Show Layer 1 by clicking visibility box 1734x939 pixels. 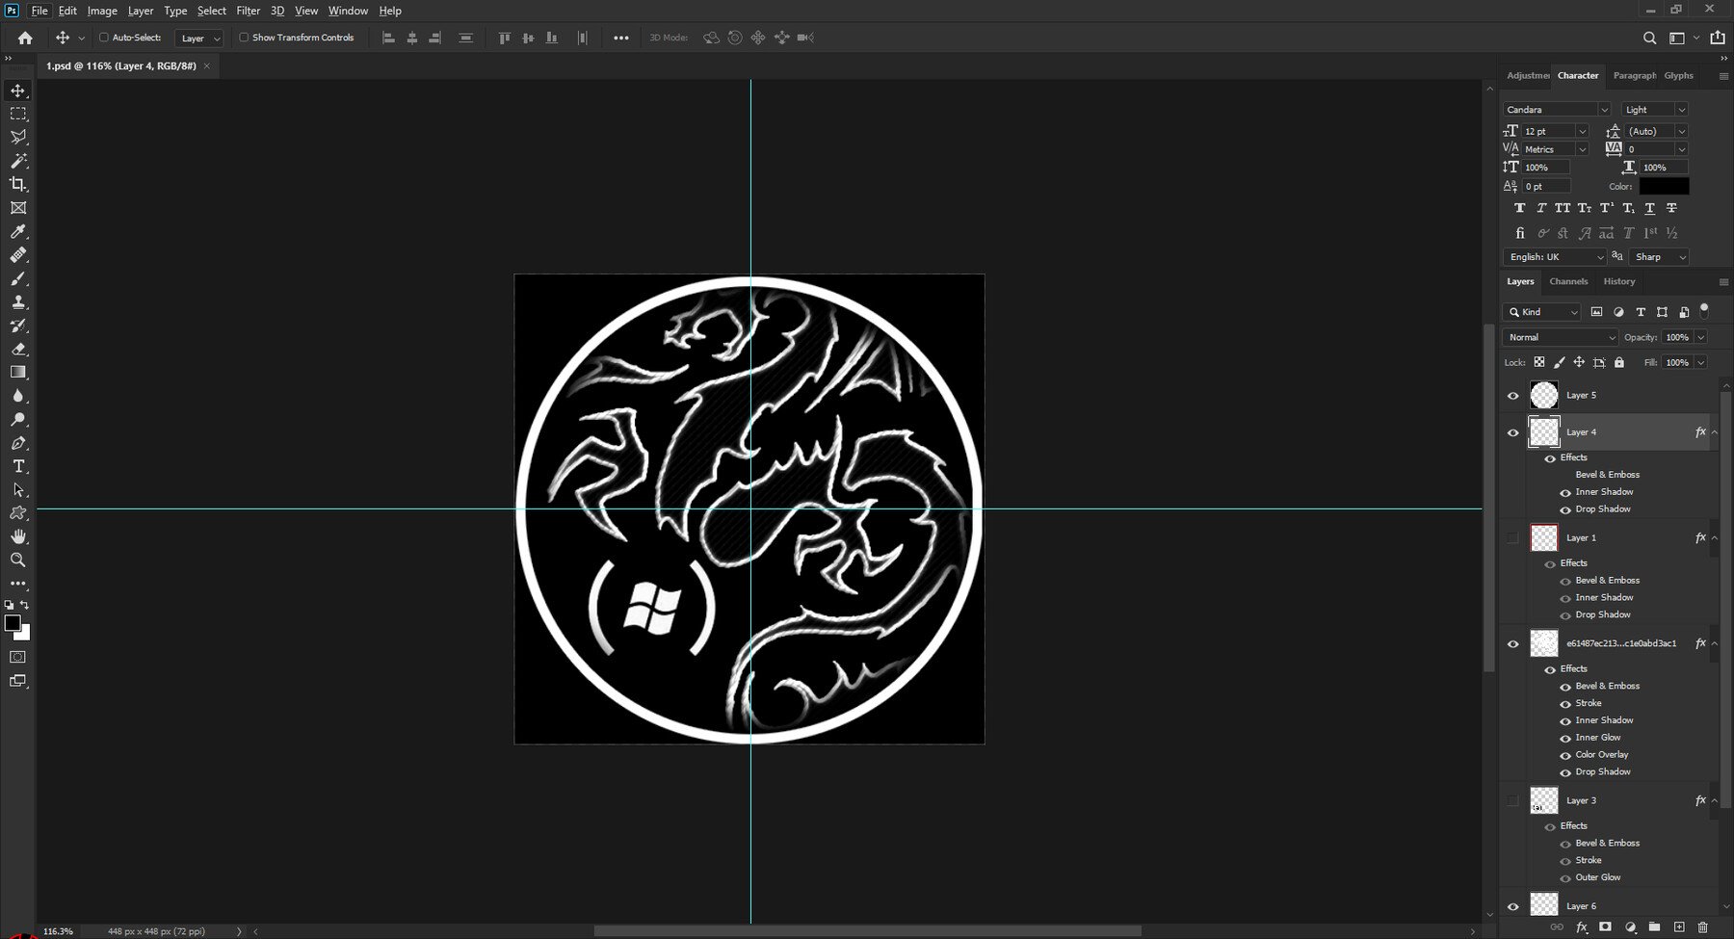click(x=1512, y=538)
